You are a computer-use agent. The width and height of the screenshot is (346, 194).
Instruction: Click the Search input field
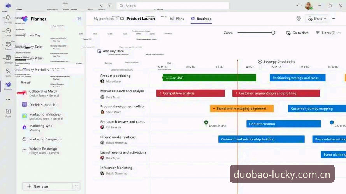[x=173, y=6]
